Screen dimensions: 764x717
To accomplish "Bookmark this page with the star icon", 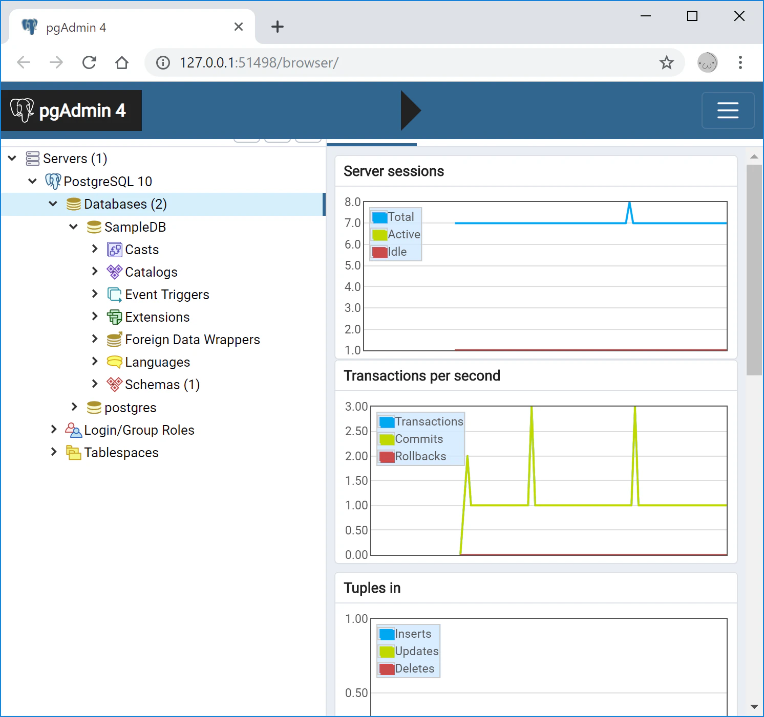I will click(x=666, y=63).
